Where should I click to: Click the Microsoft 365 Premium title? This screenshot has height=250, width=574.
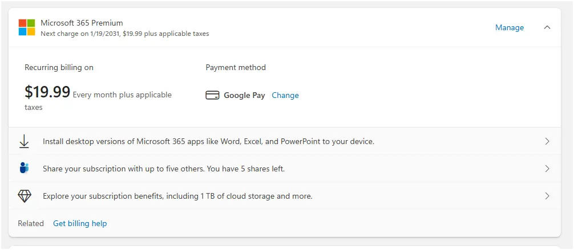[x=82, y=23]
